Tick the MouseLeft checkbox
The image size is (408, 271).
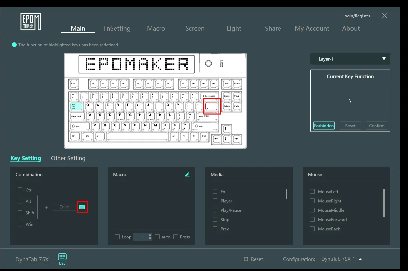click(312, 191)
